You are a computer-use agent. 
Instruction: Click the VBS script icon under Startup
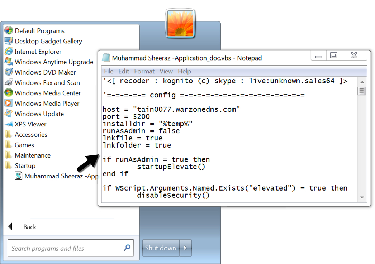point(18,176)
